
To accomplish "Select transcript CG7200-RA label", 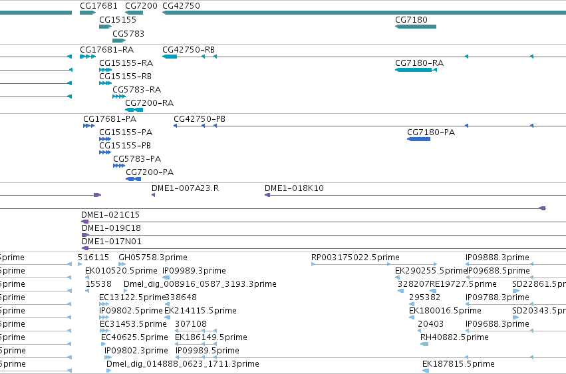I will click(150, 103).
